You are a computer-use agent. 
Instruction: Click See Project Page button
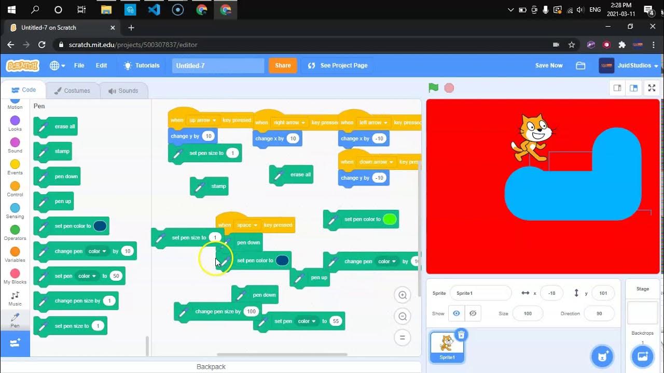coord(338,65)
